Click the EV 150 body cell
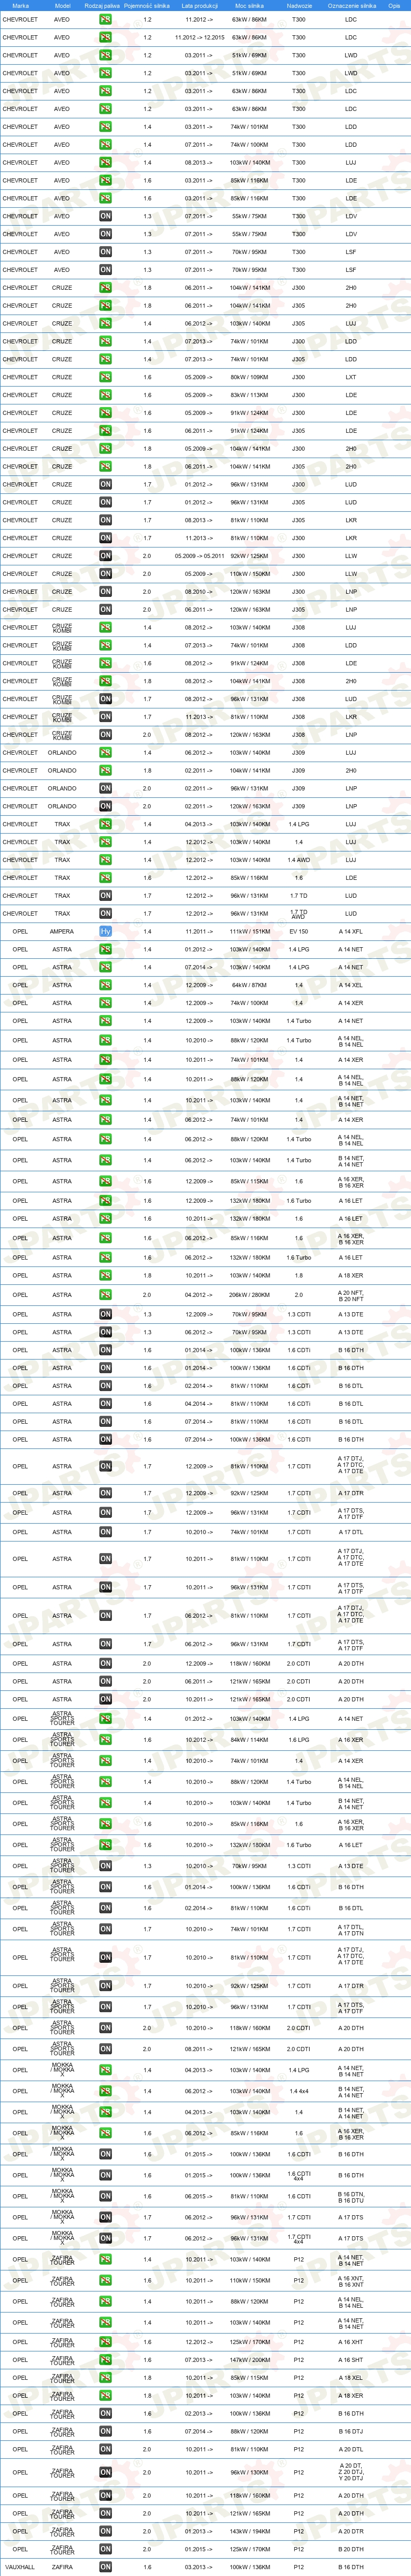Screen dimensions: 411x2576 pos(299,931)
